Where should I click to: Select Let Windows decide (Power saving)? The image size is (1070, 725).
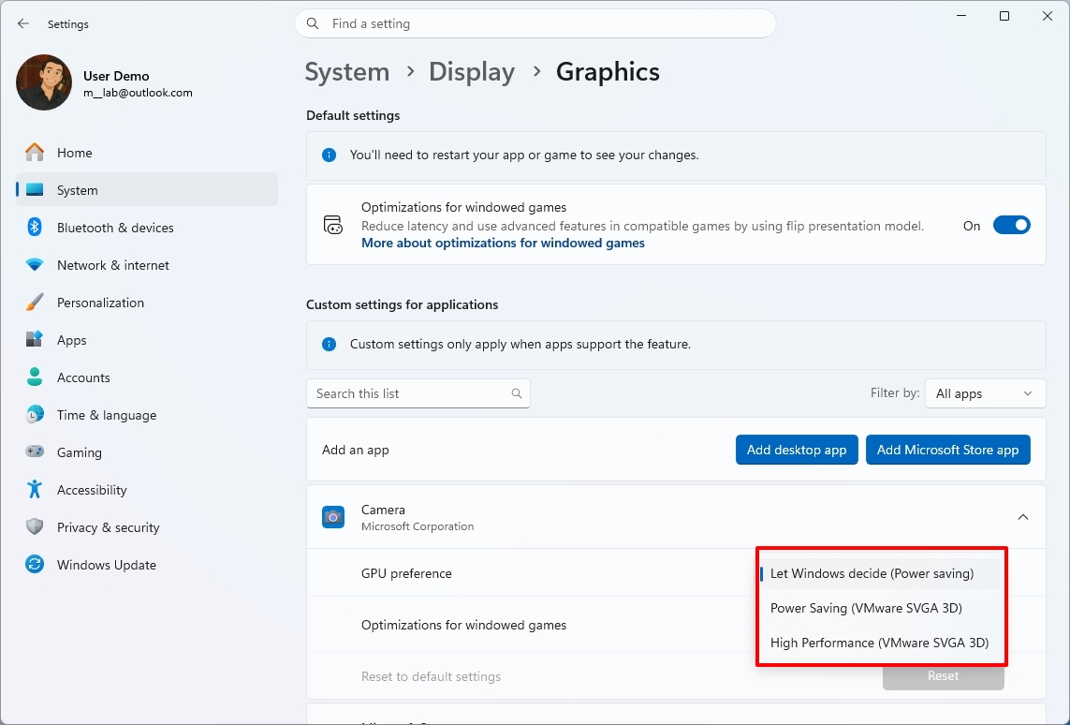(880, 573)
